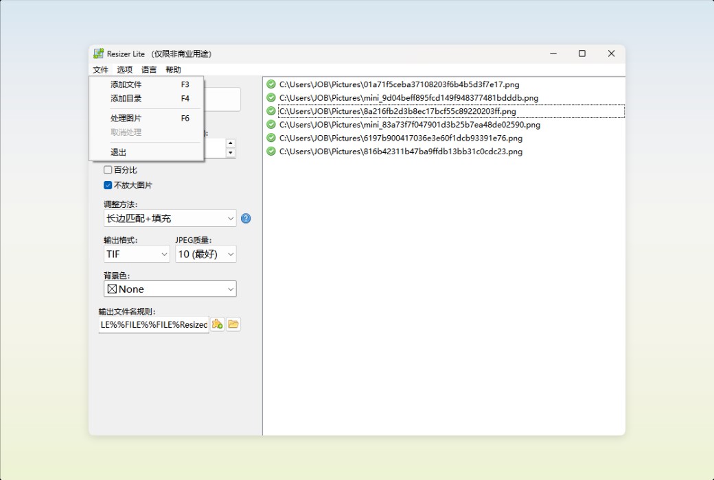Open the JPEG质量 dropdown showing 10 (最好)

point(205,254)
